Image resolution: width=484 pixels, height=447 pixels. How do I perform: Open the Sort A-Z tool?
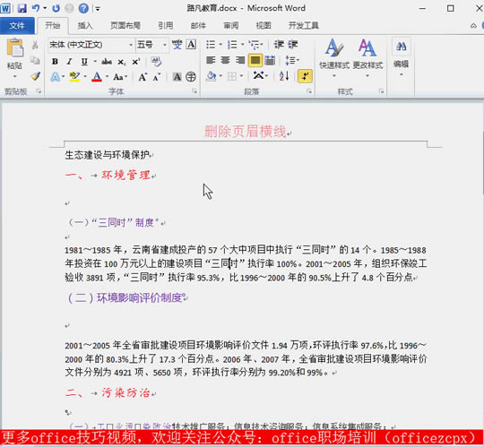click(x=284, y=76)
